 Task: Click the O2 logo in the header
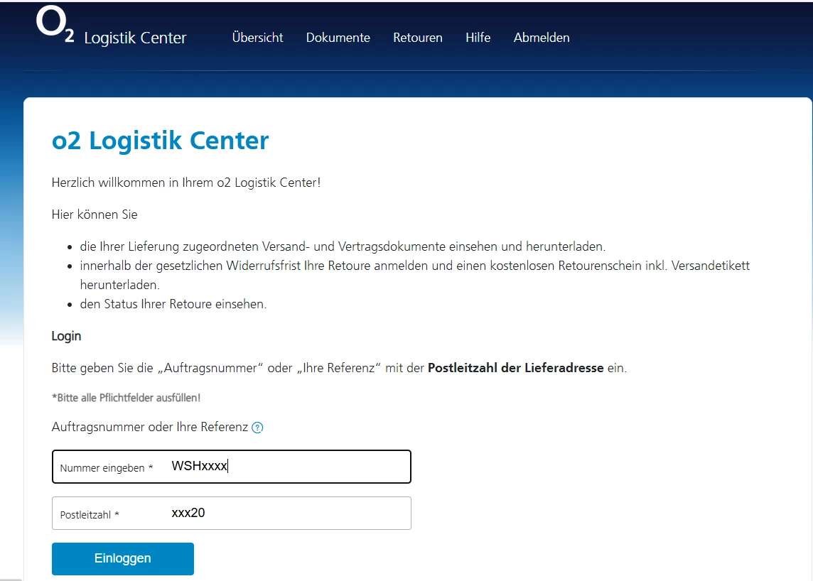click(55, 24)
